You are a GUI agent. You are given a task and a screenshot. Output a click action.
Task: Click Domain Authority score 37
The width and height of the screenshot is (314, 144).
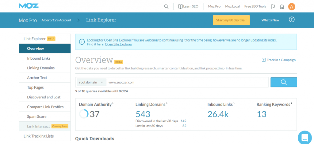point(94,114)
